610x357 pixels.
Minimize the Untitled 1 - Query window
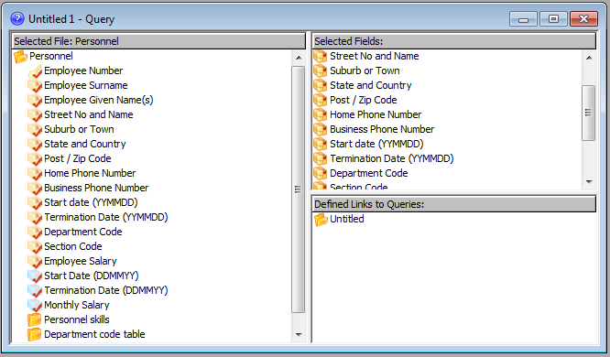pos(523,19)
